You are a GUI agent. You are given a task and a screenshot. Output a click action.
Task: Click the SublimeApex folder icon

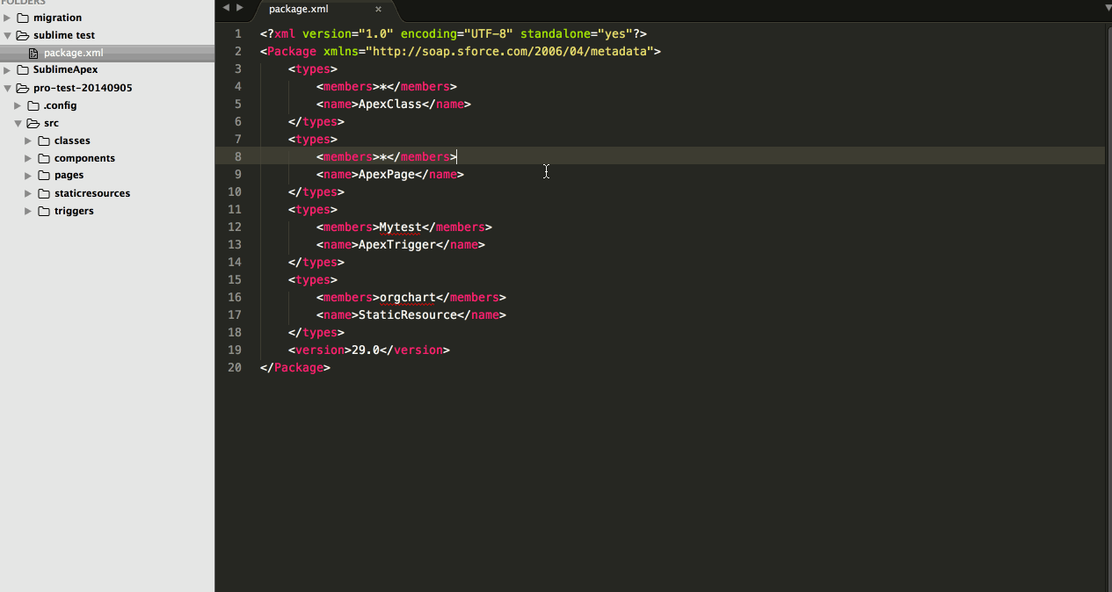(x=23, y=69)
